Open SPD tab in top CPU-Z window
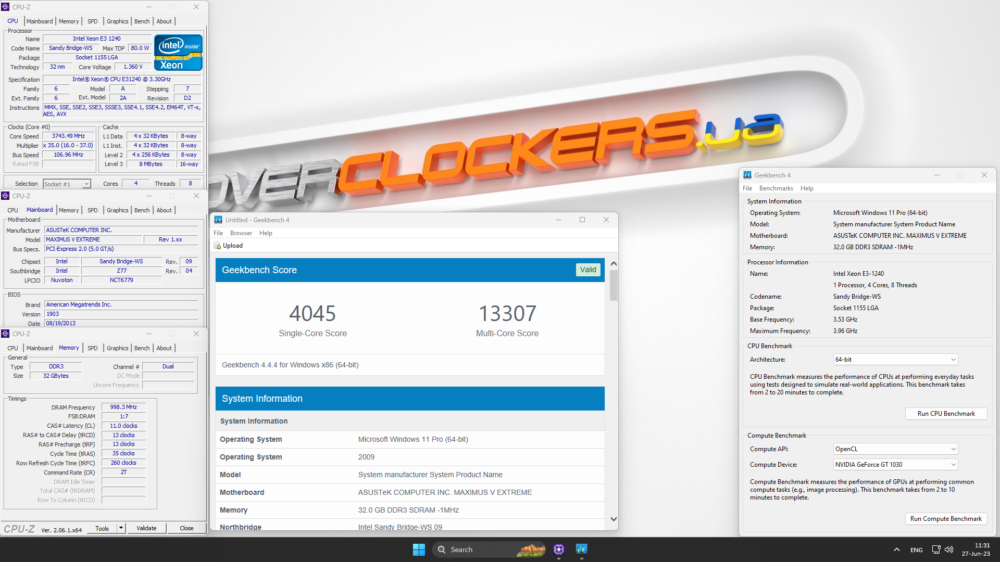The image size is (1000, 562). (x=93, y=21)
